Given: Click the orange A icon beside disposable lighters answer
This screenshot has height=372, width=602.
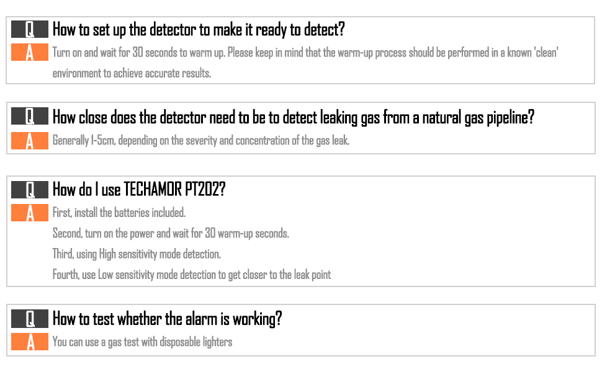Looking at the screenshot, I should pyautogui.click(x=30, y=342).
